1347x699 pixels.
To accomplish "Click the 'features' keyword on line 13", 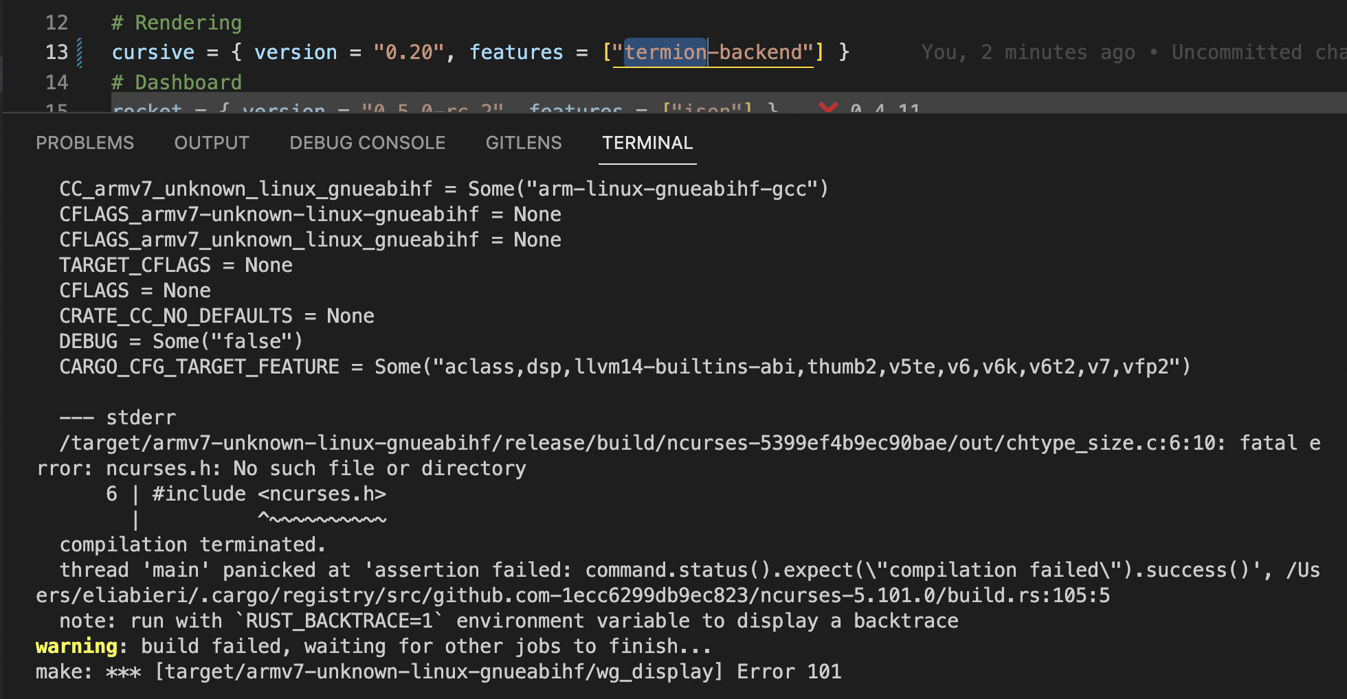I will coord(517,52).
